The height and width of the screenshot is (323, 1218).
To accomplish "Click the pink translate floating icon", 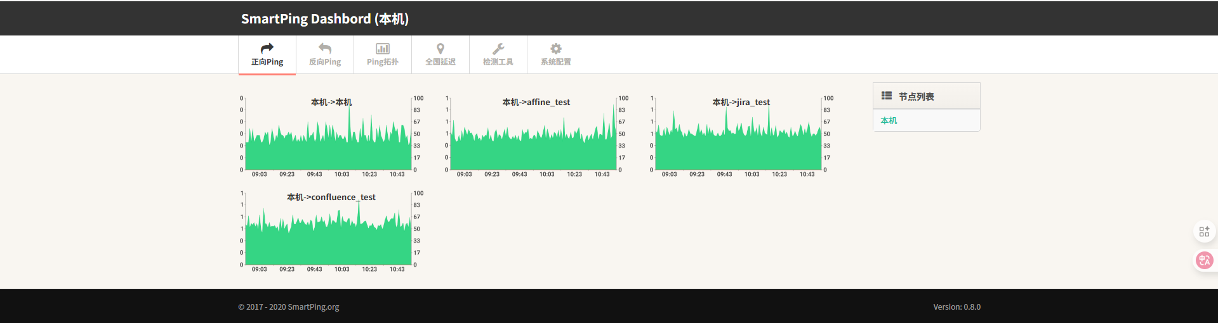I will 1204,260.
